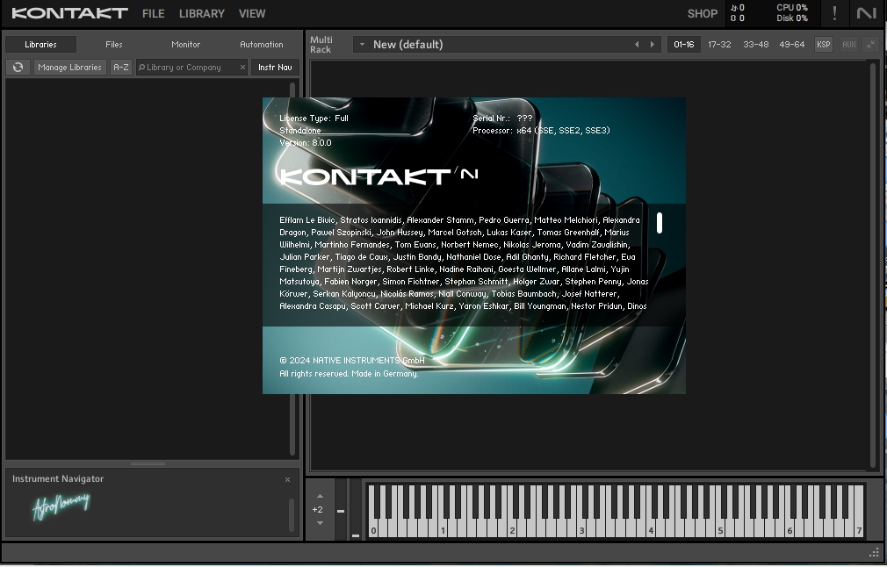Click the credits scrollbar handle in About dialog

659,223
